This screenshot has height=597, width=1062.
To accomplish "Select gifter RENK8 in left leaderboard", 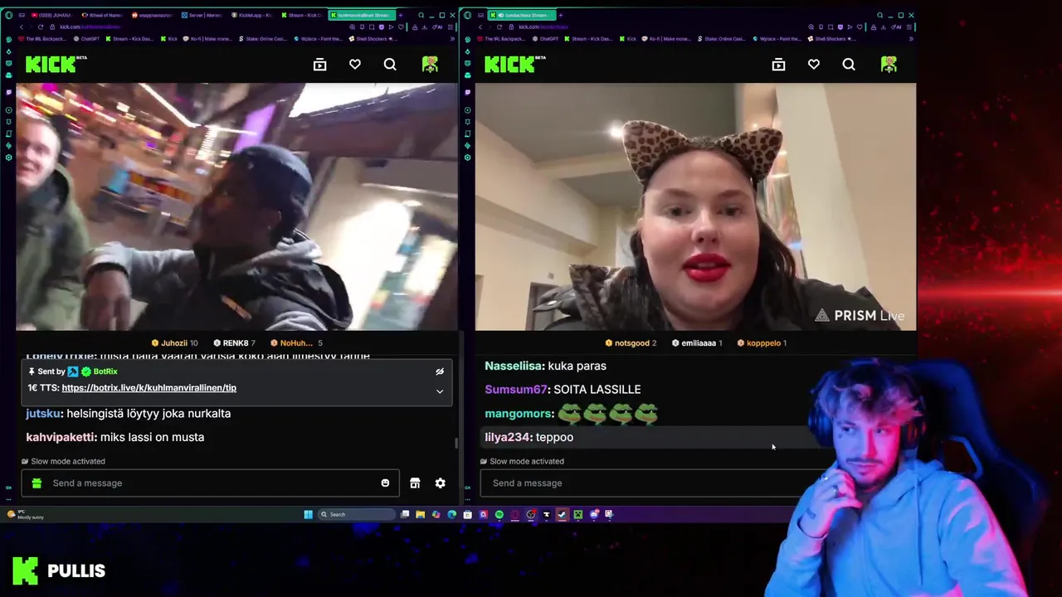I will [234, 342].
